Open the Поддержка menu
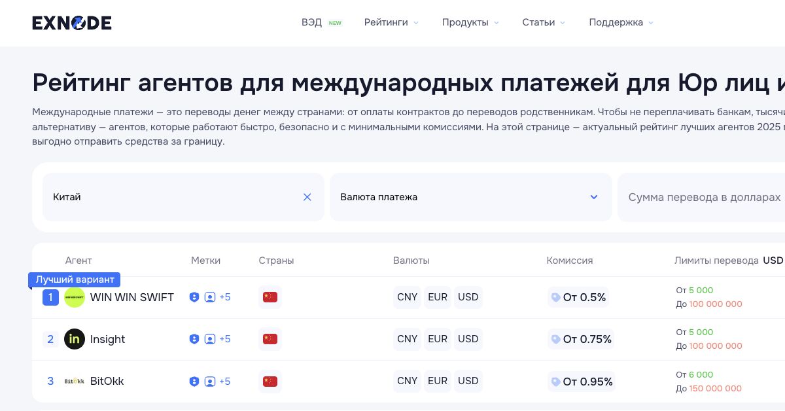This screenshot has height=411, width=785. click(621, 22)
